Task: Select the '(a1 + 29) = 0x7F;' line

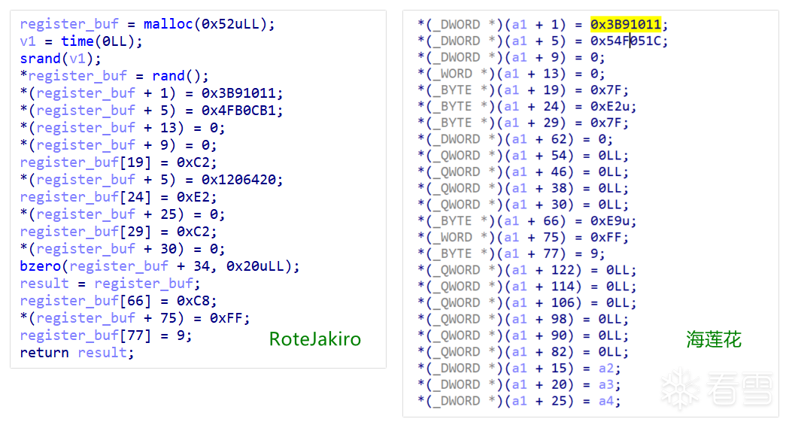Action: tap(523, 123)
